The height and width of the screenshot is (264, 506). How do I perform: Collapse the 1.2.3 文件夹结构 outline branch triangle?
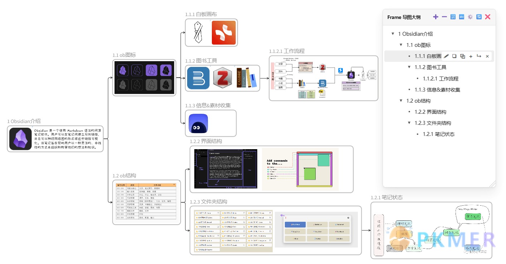pos(409,123)
